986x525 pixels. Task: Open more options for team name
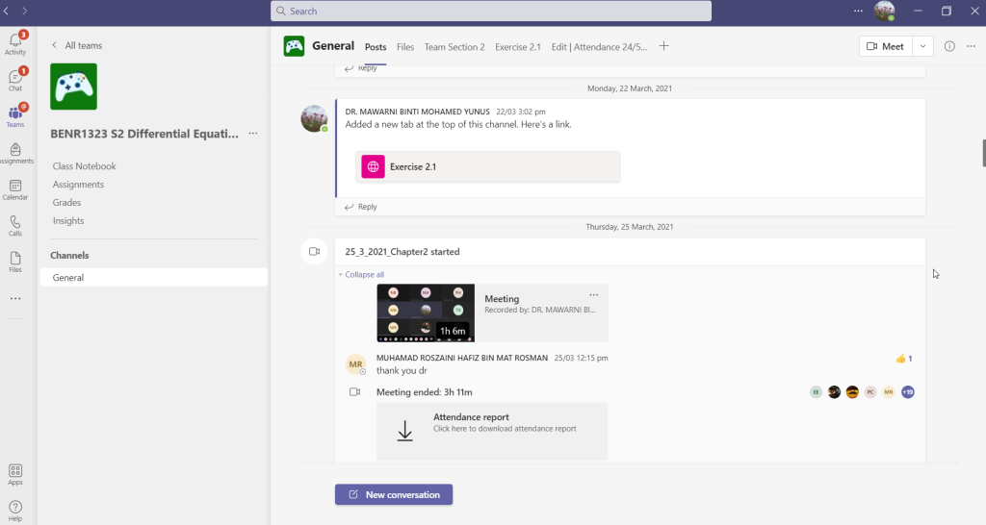[x=253, y=134]
